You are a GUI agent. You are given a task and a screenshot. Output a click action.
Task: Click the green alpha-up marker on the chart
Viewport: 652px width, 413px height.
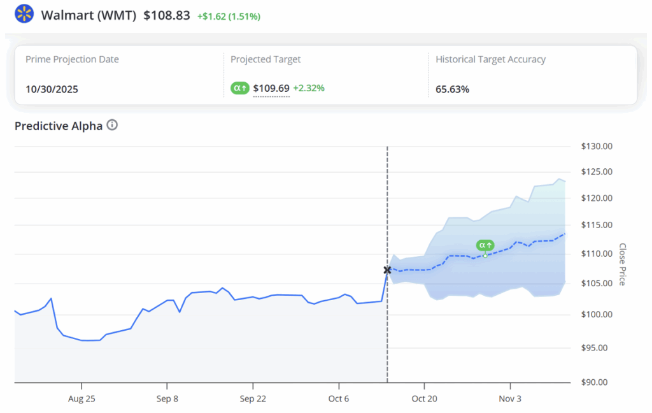[485, 245]
